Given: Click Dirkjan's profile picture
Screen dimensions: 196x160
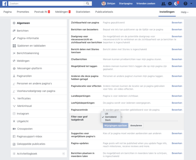Looking at the screenshot, I should click(x=104, y=4).
